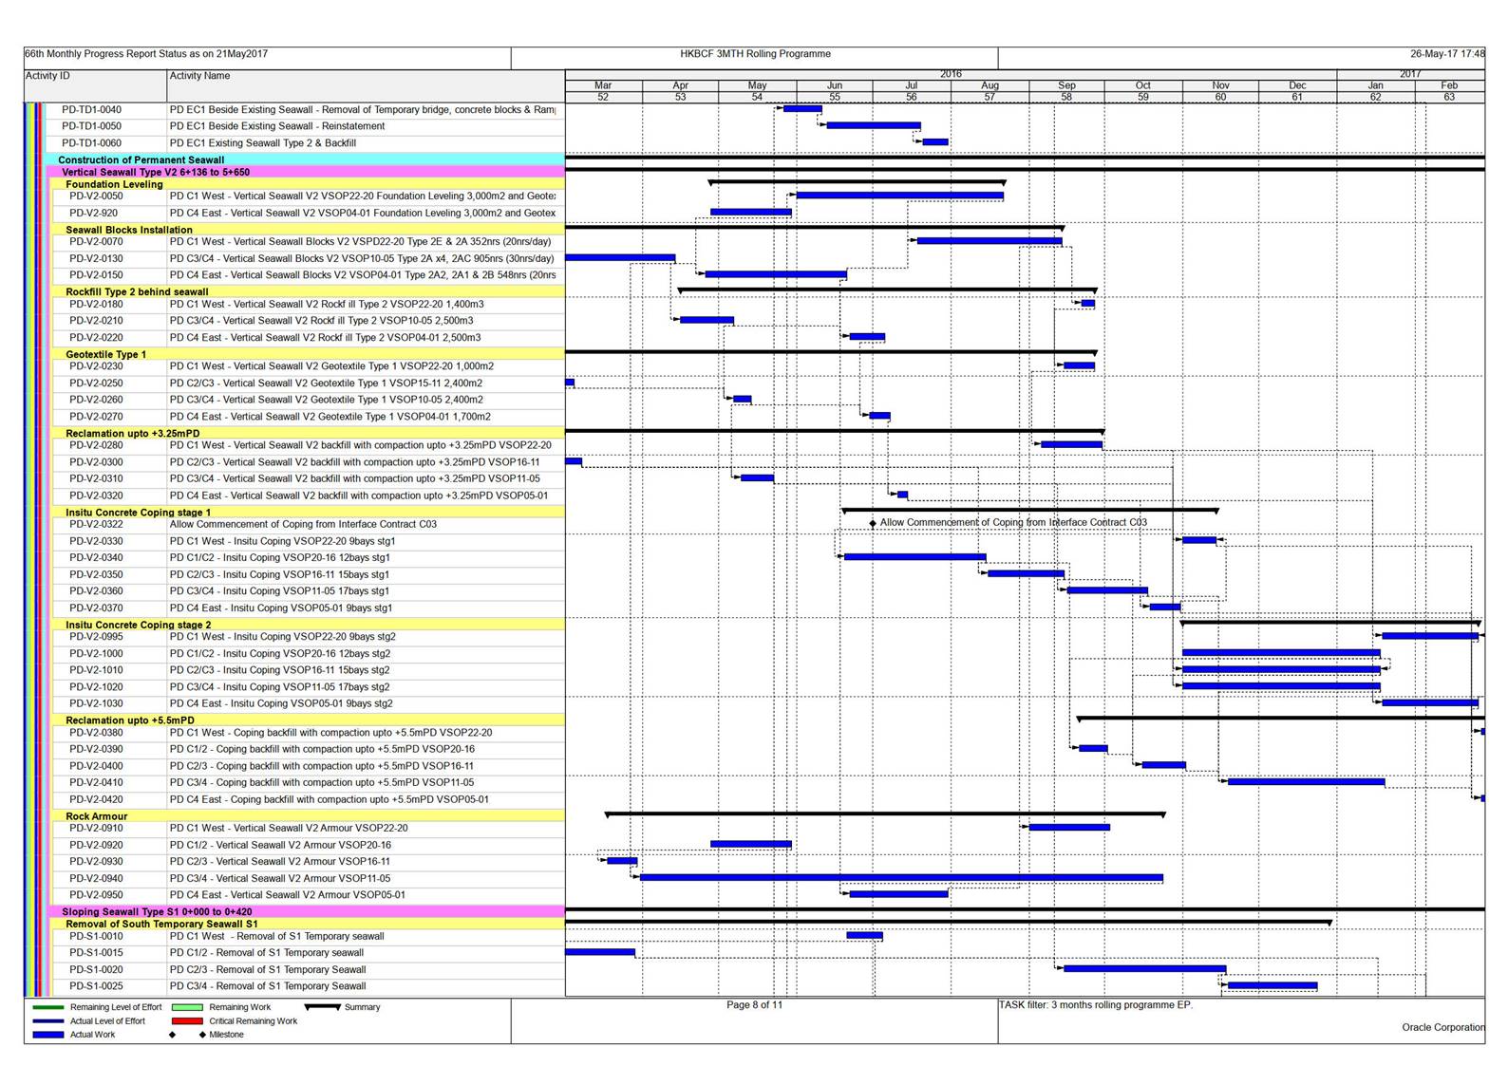1508x1066 pixels.
Task: Click the milestone diamond for Allow Commencement of Coping
Action: click(x=873, y=523)
